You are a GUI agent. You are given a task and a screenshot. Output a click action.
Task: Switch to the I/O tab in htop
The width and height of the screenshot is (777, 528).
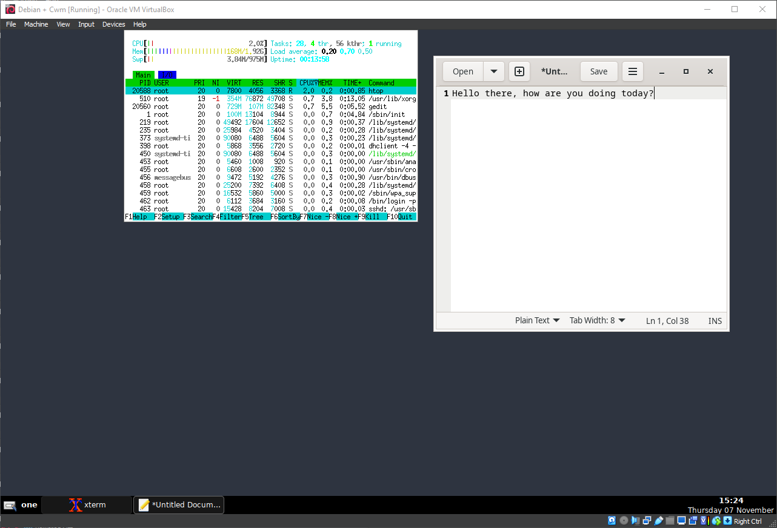pyautogui.click(x=167, y=75)
